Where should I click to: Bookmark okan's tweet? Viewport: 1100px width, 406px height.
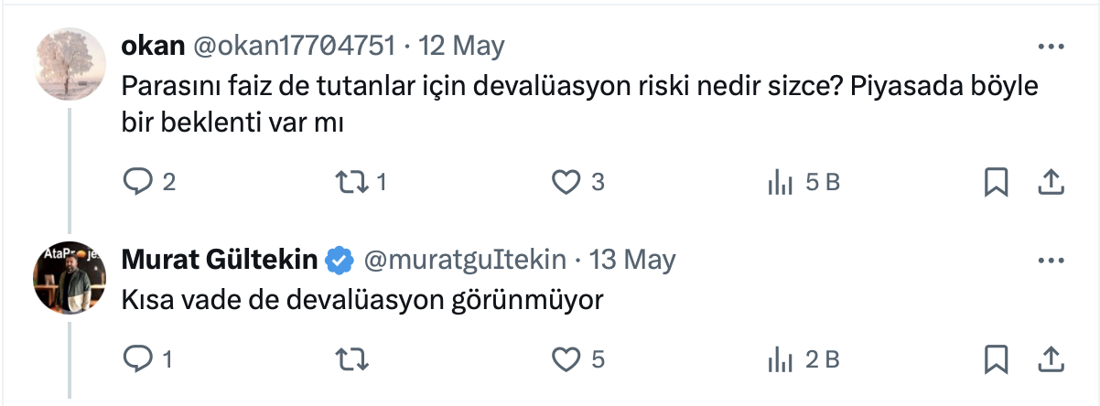[995, 183]
